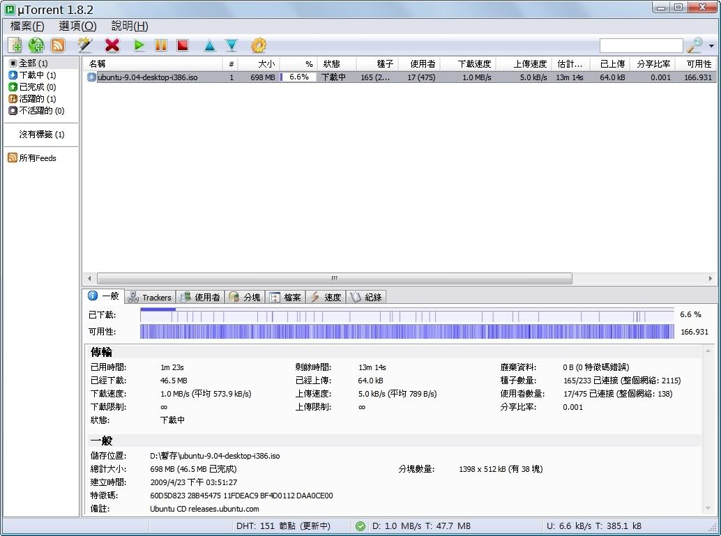Expand the search engine dropdown arrow
Screen dimensions: 721x536
[711, 46]
